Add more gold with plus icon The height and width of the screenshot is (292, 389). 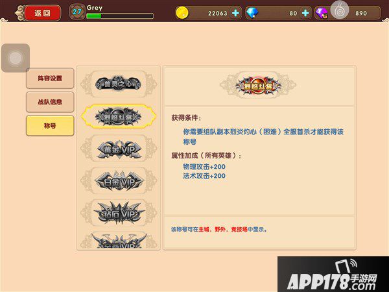(x=235, y=13)
